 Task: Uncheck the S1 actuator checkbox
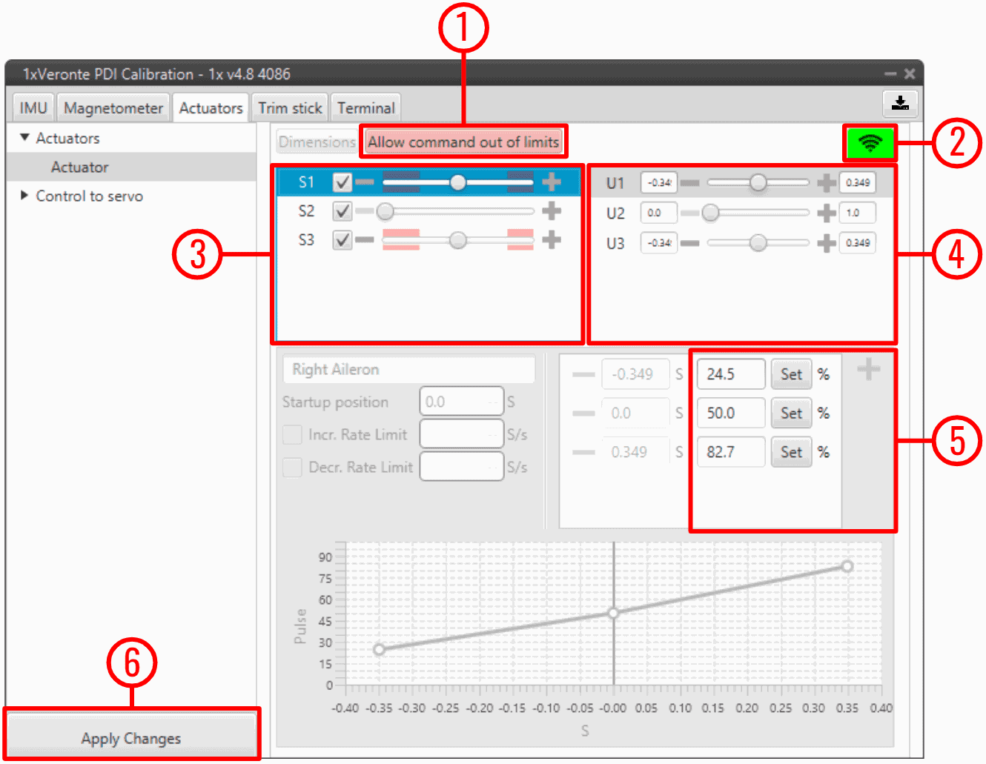pos(342,182)
